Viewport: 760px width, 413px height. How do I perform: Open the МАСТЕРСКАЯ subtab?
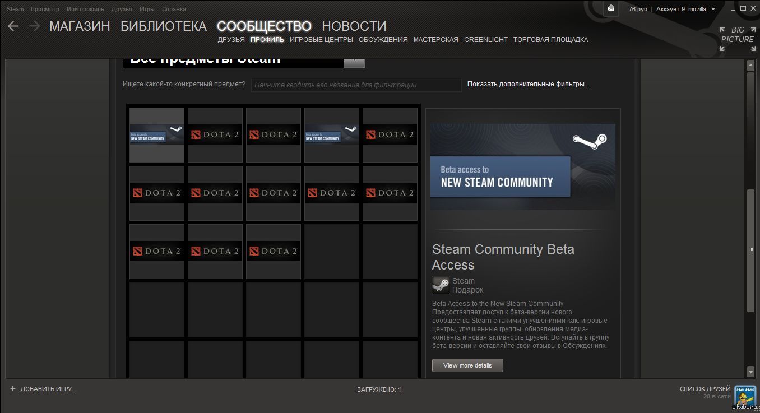click(x=435, y=40)
